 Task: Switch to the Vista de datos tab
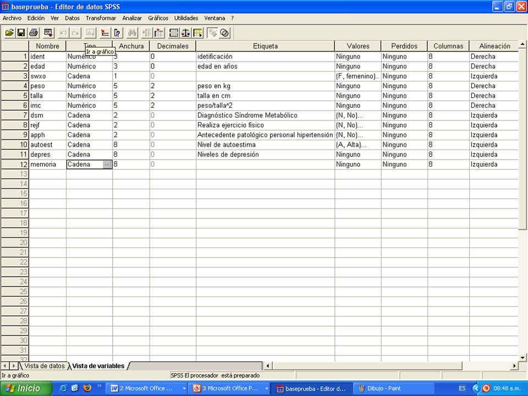coord(44,366)
